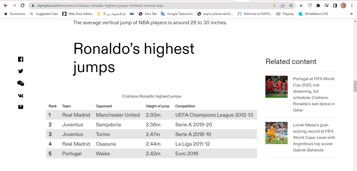
Task: Share the article on VK
Action: 21,96
